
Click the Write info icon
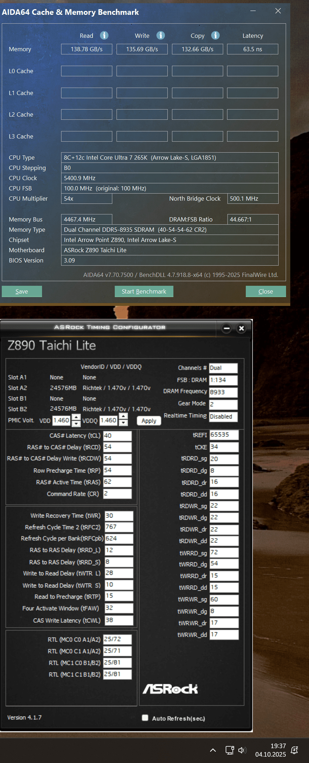click(x=161, y=35)
